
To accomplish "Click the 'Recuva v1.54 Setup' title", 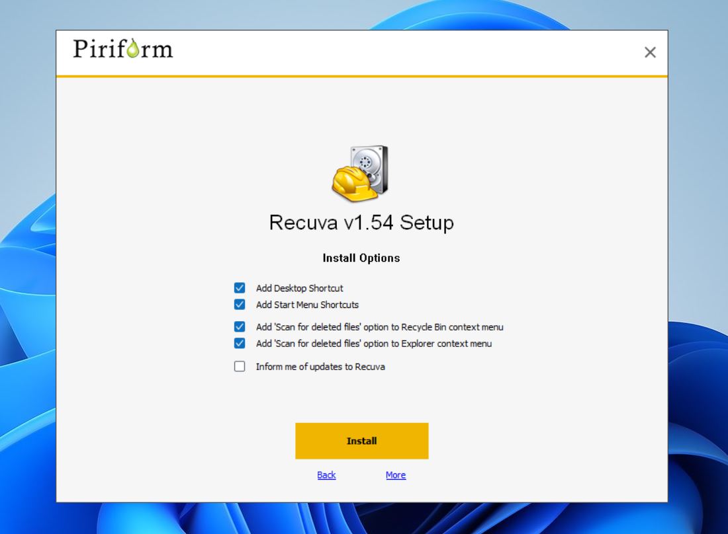I will pyautogui.click(x=361, y=223).
